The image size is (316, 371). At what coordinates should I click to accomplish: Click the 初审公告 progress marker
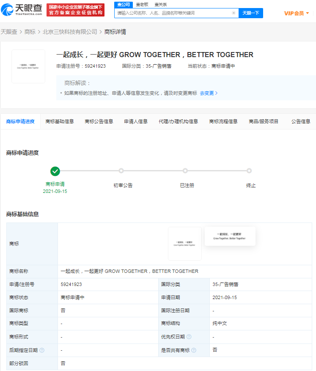[x=121, y=170]
